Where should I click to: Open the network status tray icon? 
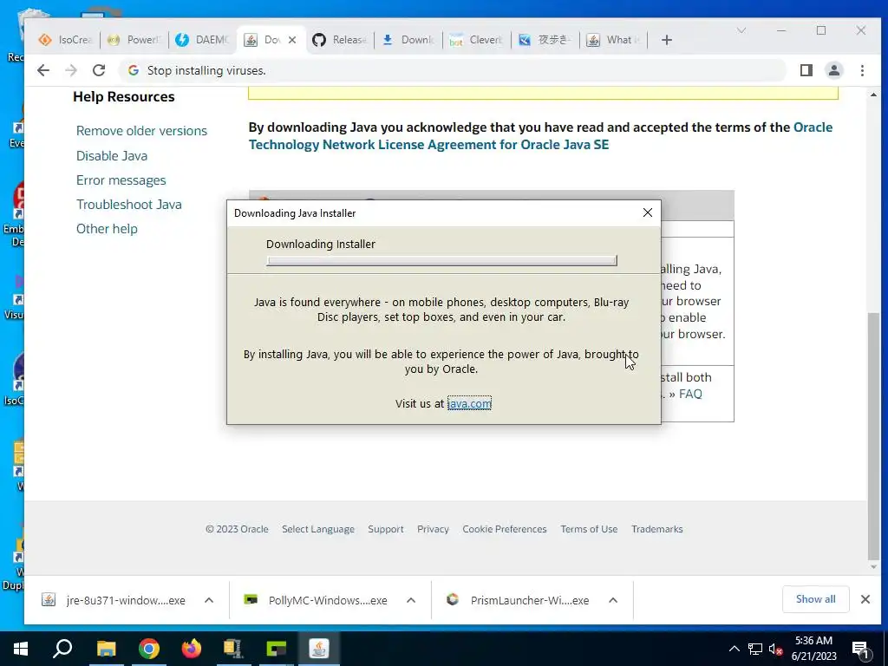(x=755, y=649)
